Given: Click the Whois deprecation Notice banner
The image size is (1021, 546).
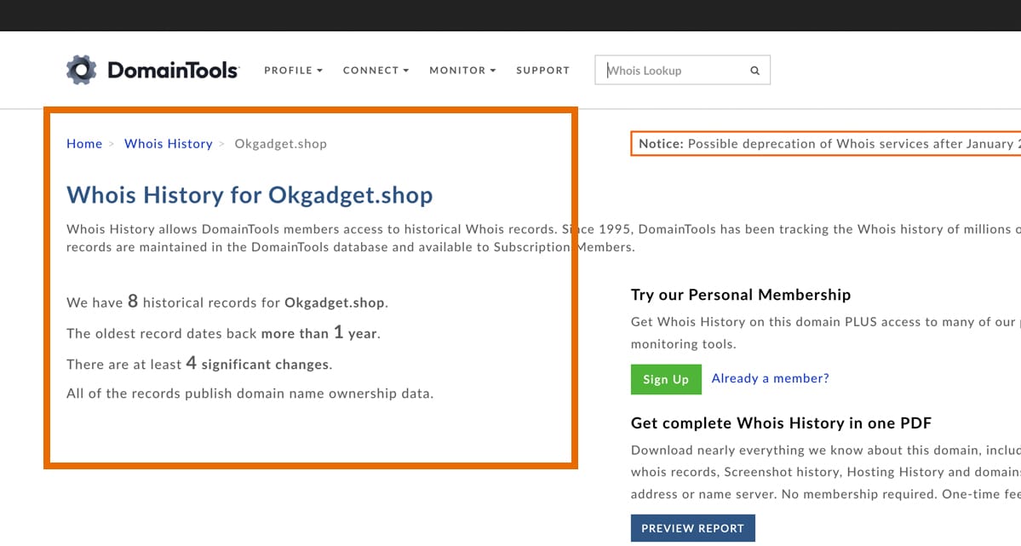Looking at the screenshot, I should pos(826,144).
